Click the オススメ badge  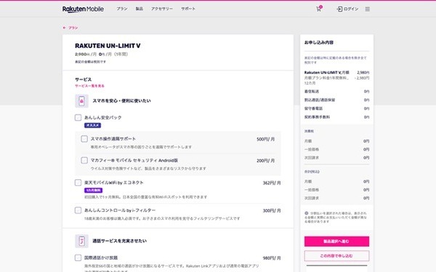[x=92, y=125]
